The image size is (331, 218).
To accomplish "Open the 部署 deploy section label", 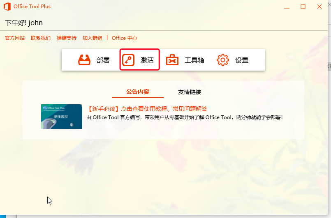I will coord(103,60).
